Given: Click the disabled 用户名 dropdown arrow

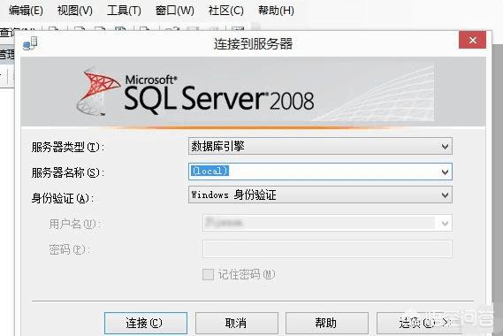Looking at the screenshot, I should point(445,224).
